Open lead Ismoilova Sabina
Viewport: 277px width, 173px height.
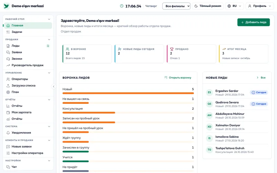(237, 138)
